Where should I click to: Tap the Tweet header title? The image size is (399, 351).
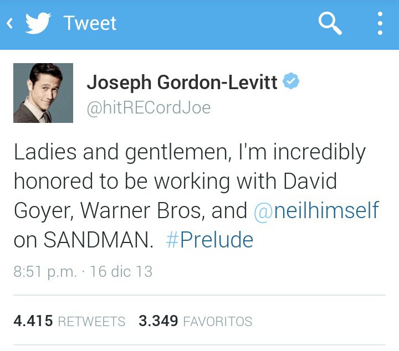click(x=90, y=23)
